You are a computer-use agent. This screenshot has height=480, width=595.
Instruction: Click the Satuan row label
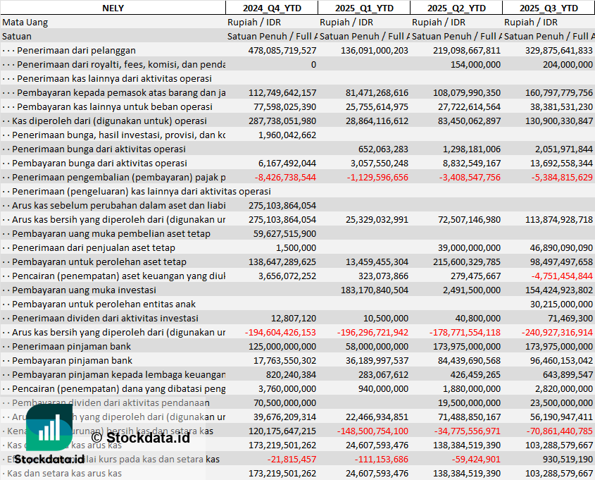tap(17, 37)
